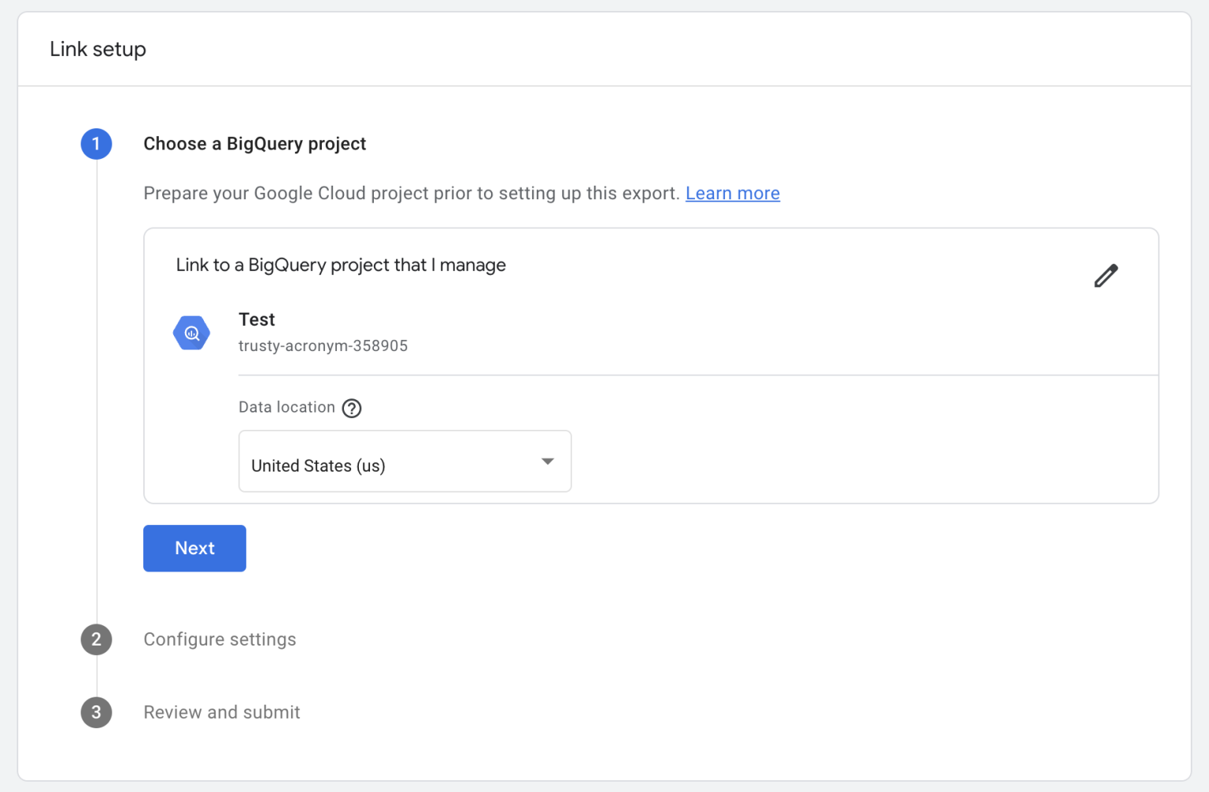Screen dimensions: 1209x792
Task: Open the Data location help icon
Action: coord(352,408)
